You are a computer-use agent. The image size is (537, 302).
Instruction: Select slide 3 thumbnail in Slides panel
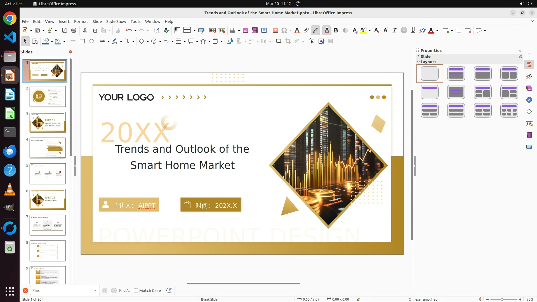(48, 122)
